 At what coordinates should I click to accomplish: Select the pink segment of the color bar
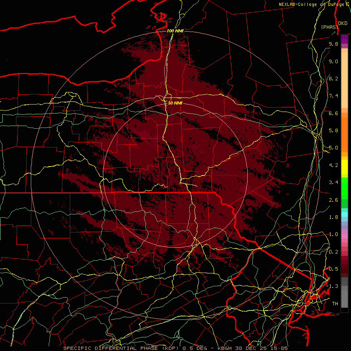coord(344,236)
